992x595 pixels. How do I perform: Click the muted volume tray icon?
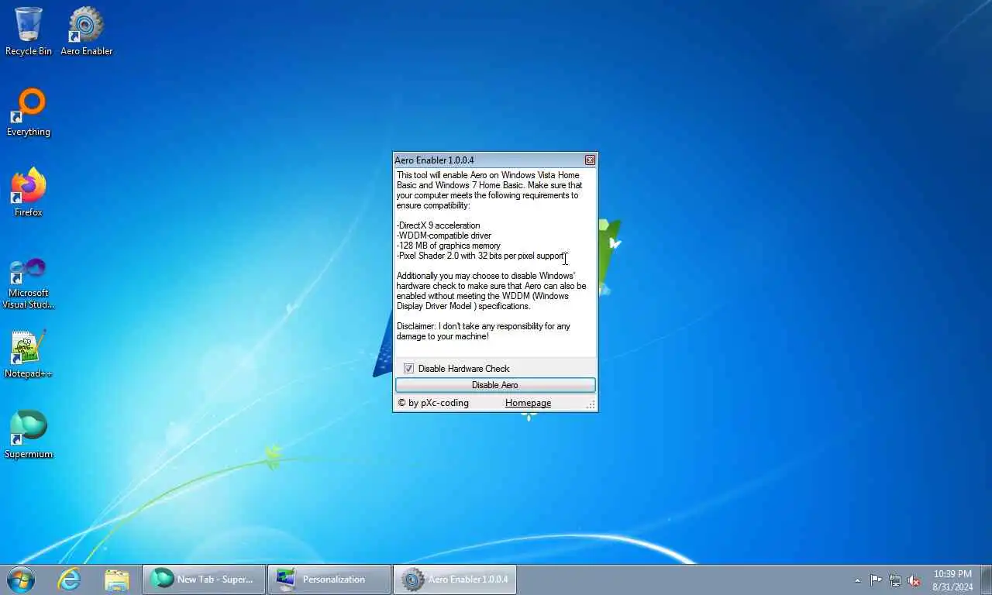coord(914,580)
